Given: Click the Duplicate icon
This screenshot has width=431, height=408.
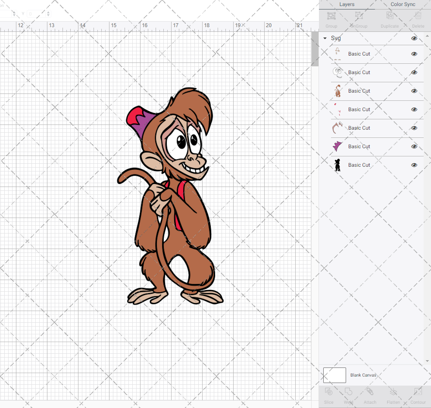Looking at the screenshot, I should tap(390, 16).
